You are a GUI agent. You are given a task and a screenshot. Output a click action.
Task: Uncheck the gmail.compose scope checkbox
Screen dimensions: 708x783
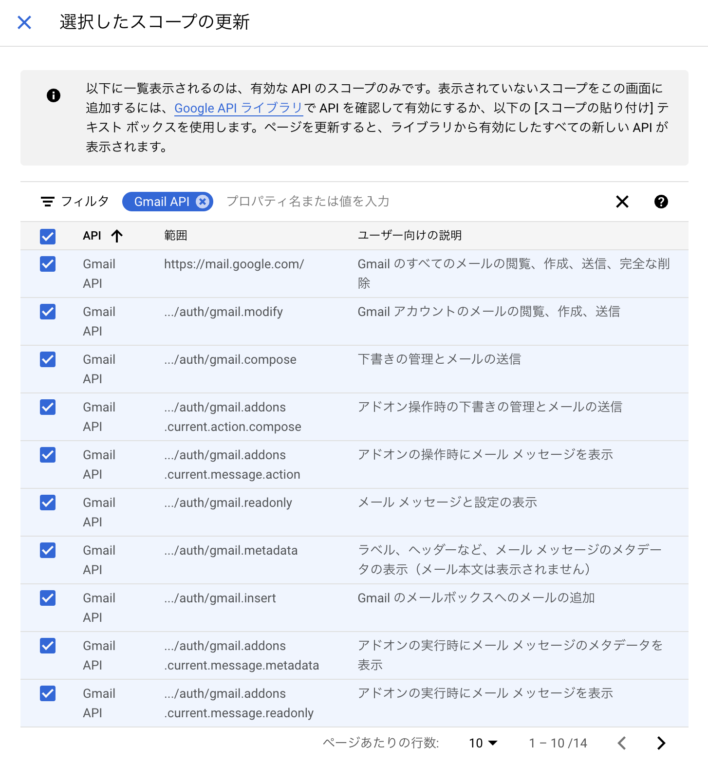tap(48, 359)
